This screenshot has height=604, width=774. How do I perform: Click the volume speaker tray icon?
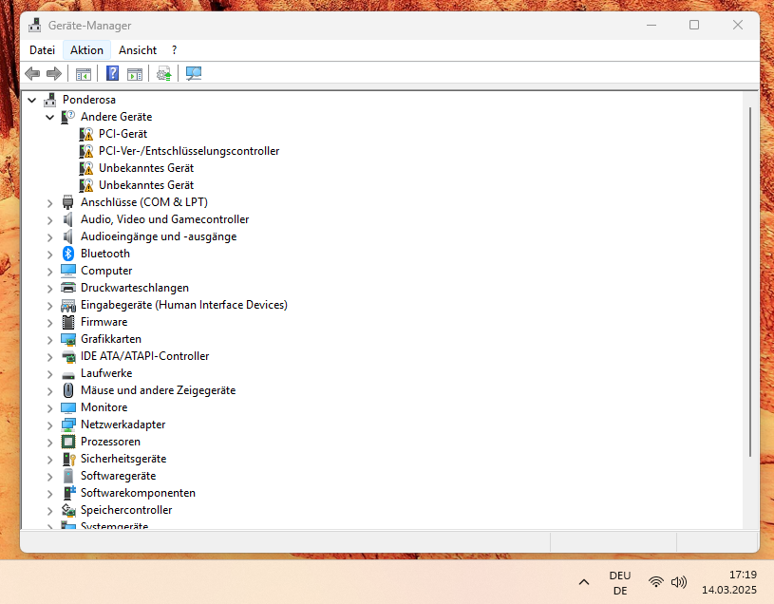[679, 582]
